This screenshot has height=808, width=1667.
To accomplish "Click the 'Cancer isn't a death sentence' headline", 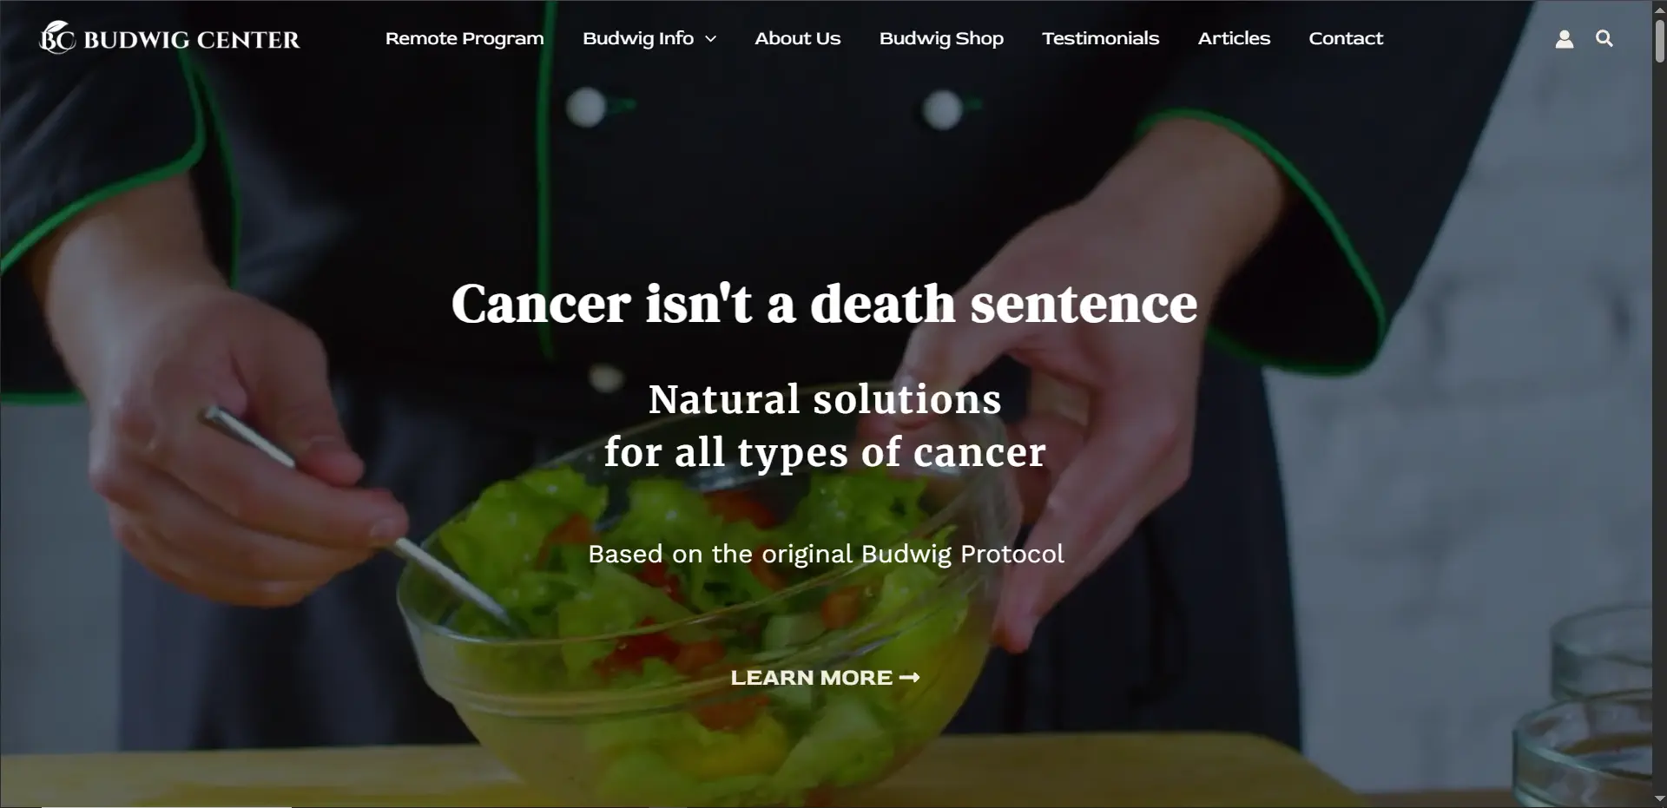I will pos(824,304).
